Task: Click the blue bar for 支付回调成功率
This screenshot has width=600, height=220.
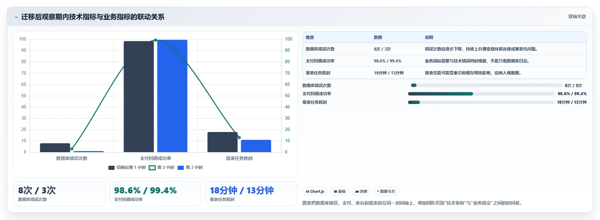Action: click(172, 96)
